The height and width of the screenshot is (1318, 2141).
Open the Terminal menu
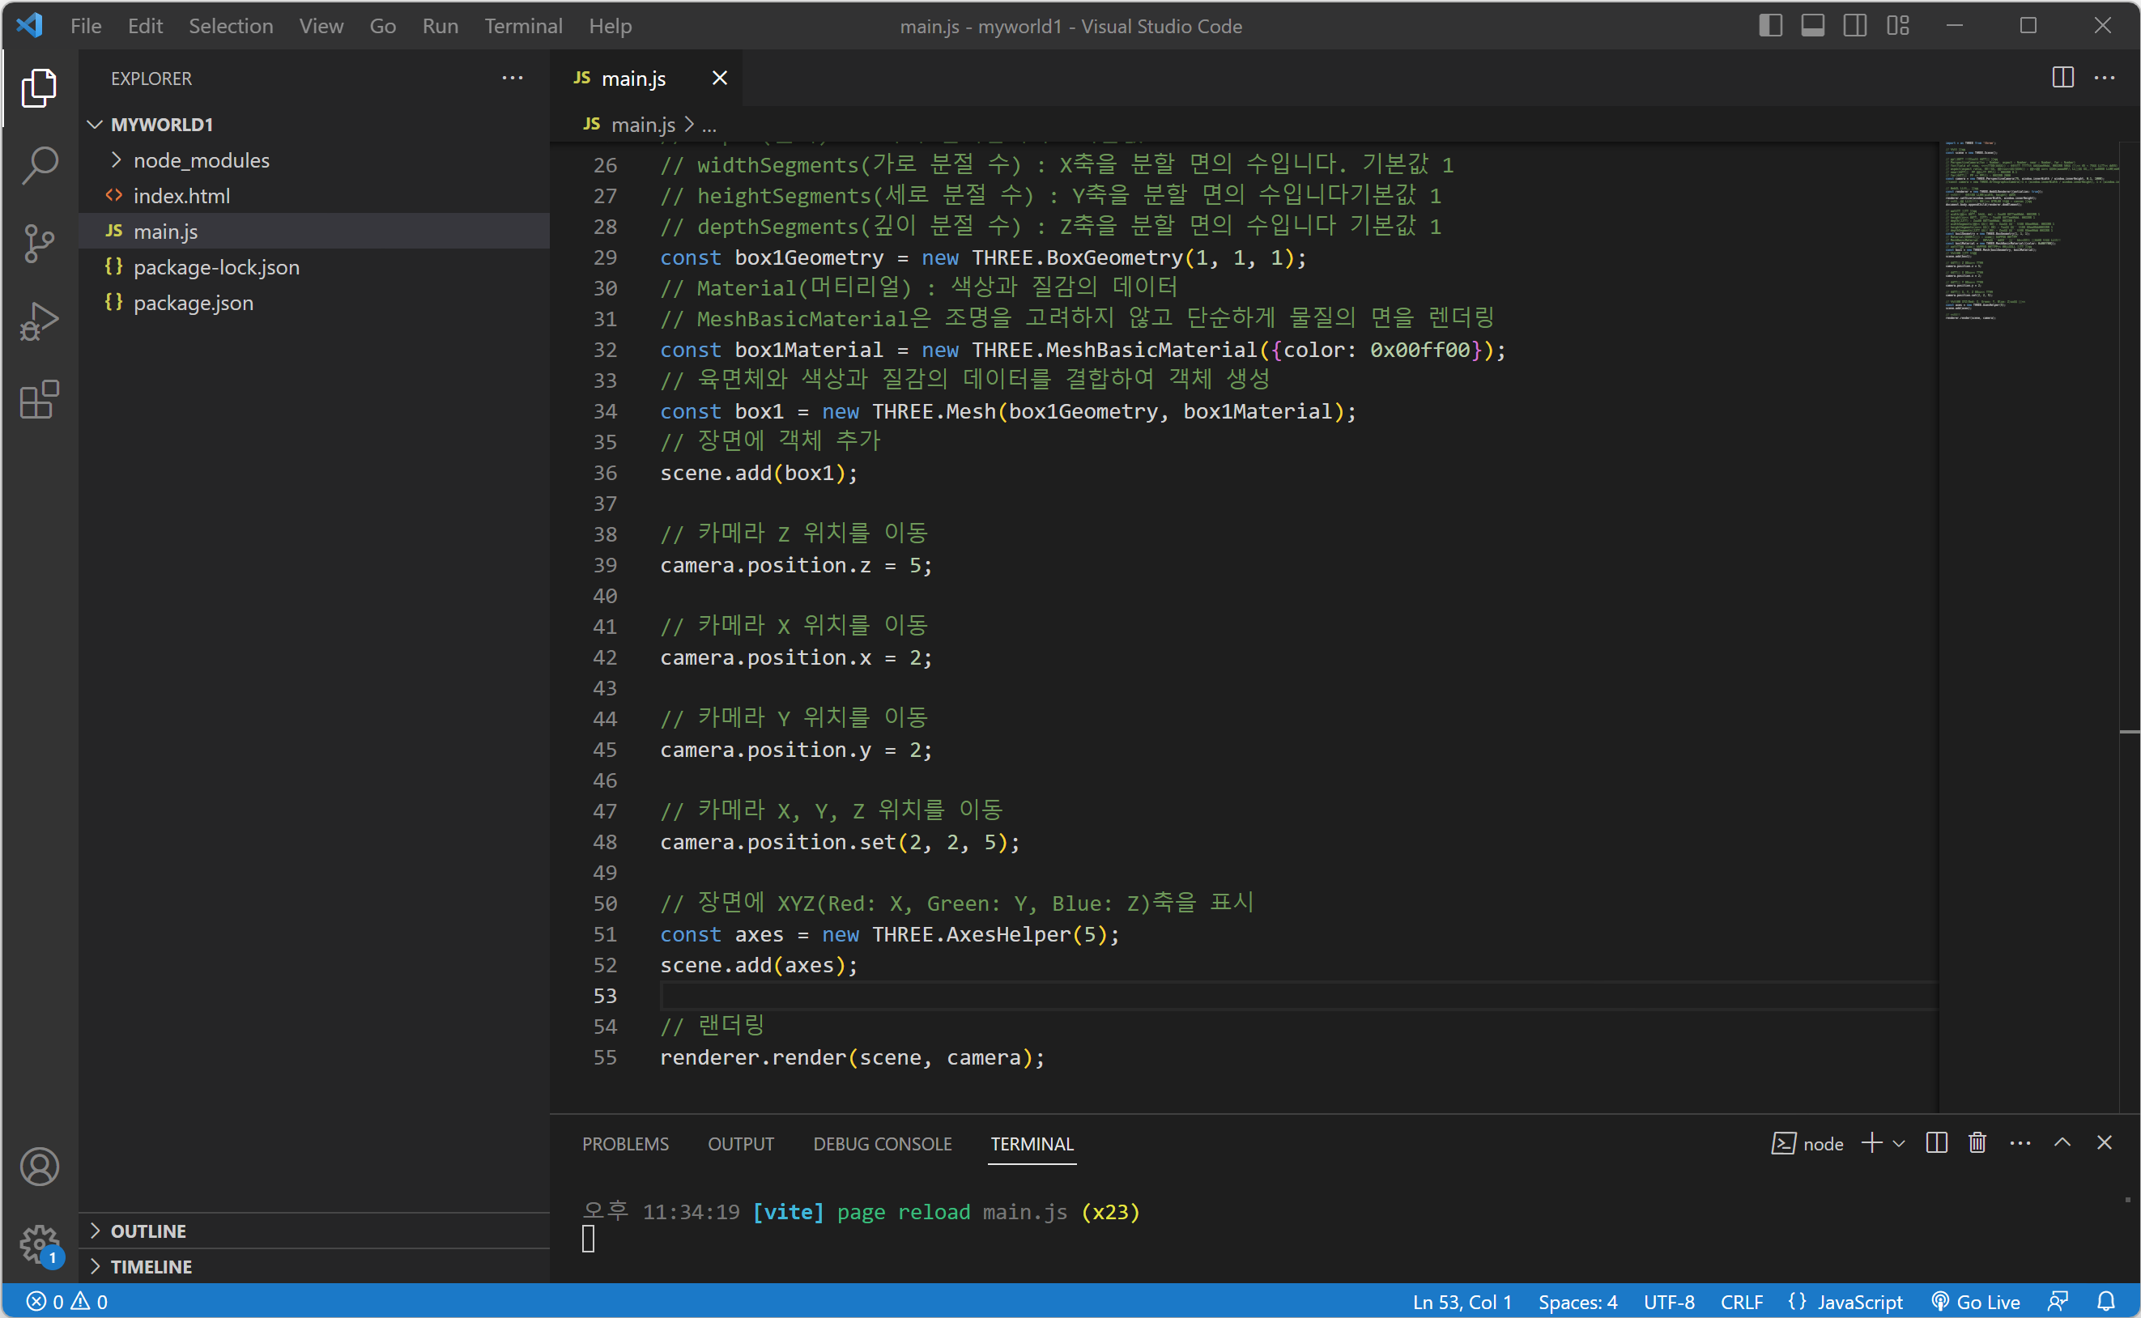tap(523, 25)
